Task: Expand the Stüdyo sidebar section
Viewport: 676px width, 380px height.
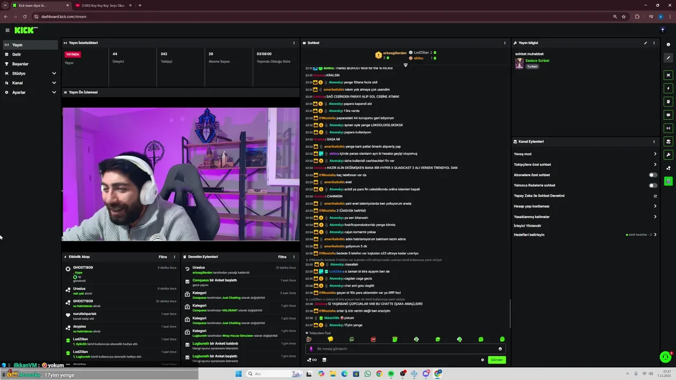Action: click(x=54, y=73)
